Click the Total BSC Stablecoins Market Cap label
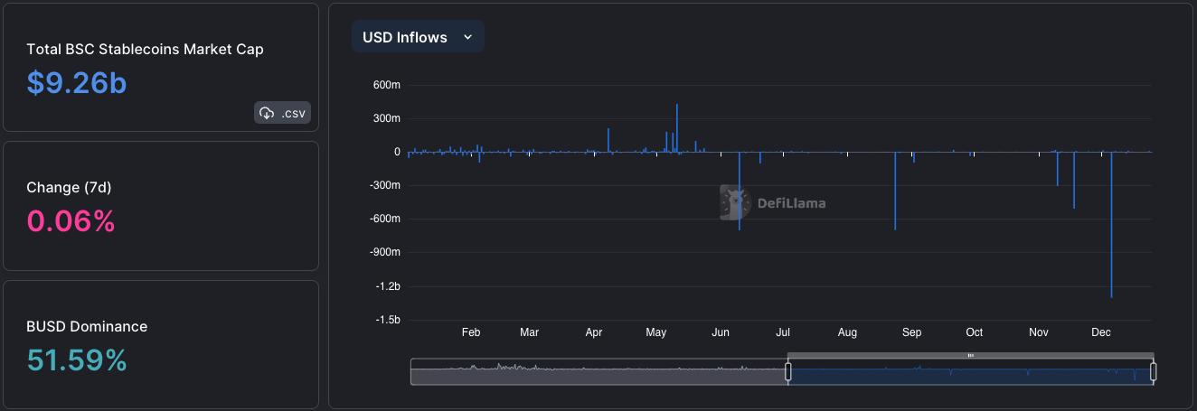 coord(145,50)
